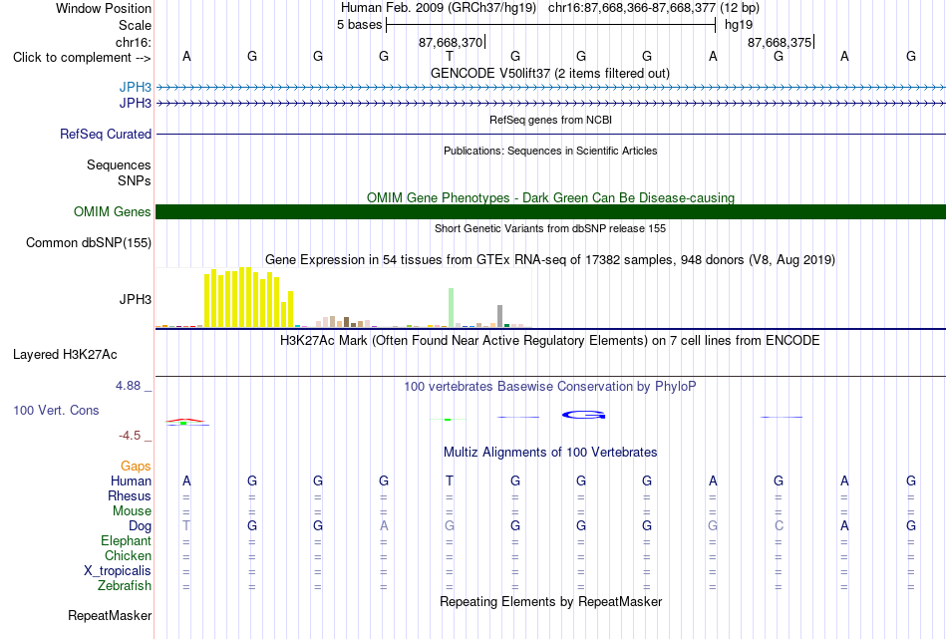Open the Common dbSNP(155) track label

click(89, 243)
